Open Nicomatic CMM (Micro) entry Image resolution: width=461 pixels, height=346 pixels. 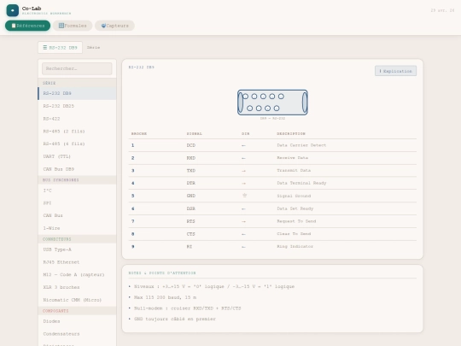click(x=77, y=300)
